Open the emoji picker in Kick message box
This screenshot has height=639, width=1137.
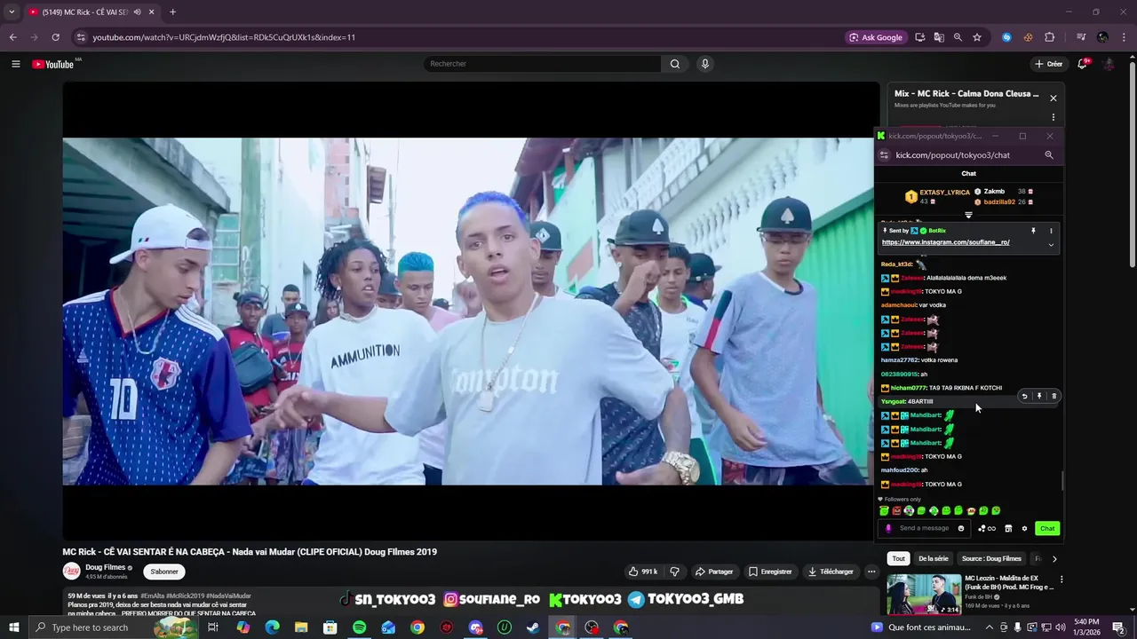click(961, 528)
